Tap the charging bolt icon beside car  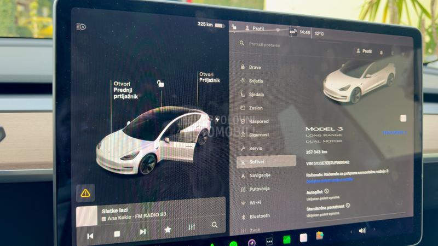pos(217,120)
